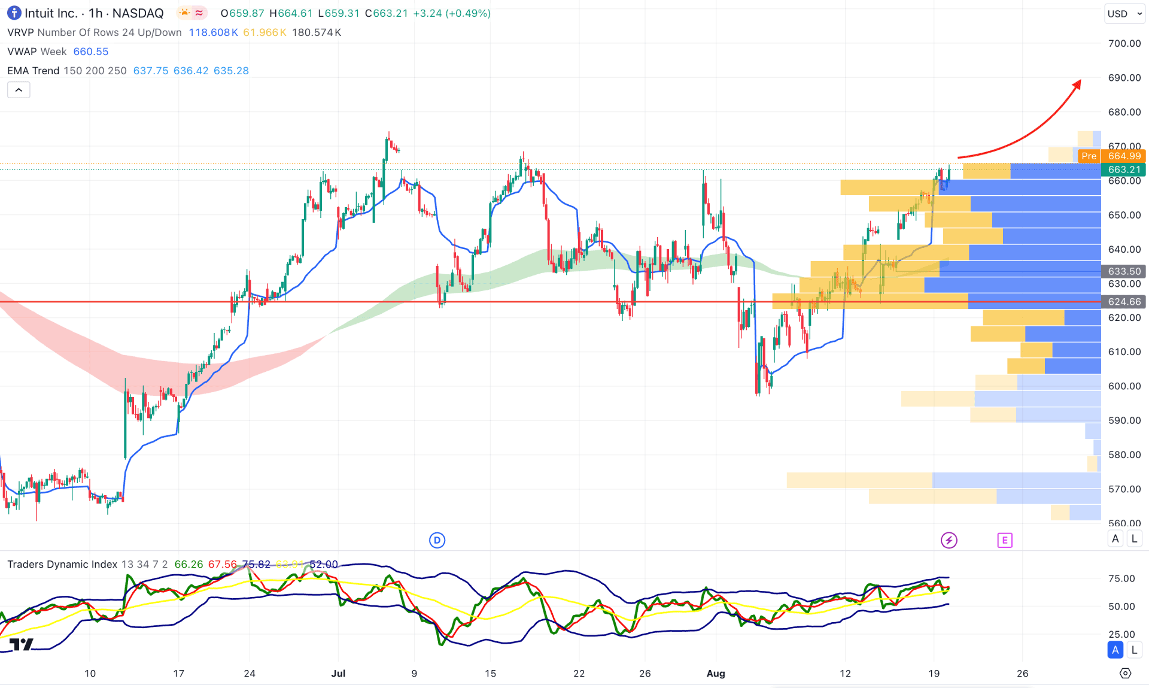This screenshot has height=688, width=1149.
Task: Click the Pre session tag
Action: [x=1089, y=156]
